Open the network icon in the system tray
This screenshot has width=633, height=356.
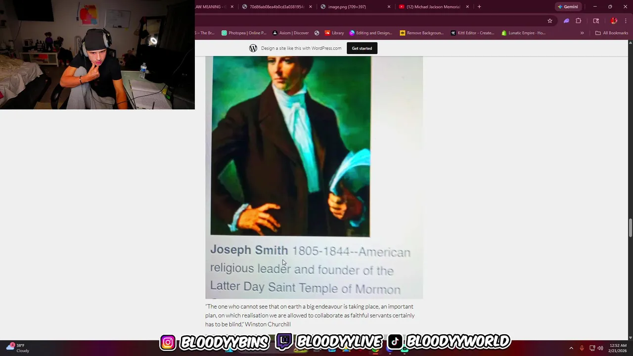pyautogui.click(x=592, y=348)
